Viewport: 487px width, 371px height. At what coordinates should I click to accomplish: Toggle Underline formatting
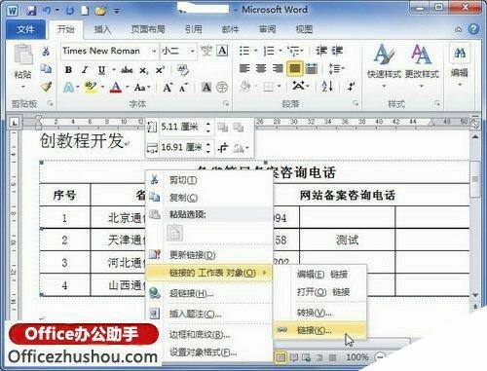[101, 70]
